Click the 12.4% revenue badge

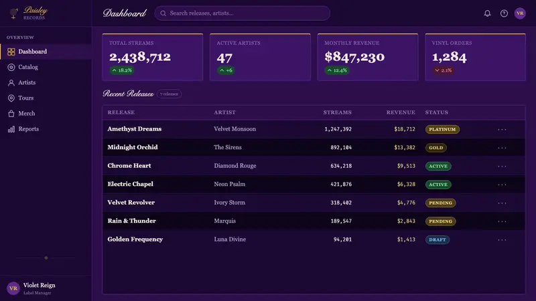pyautogui.click(x=337, y=70)
